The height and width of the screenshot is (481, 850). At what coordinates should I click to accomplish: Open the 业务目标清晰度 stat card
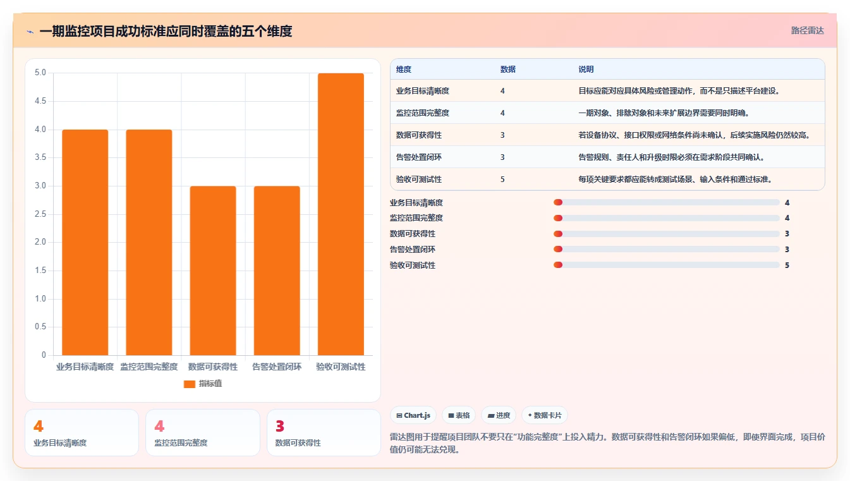[x=82, y=433]
